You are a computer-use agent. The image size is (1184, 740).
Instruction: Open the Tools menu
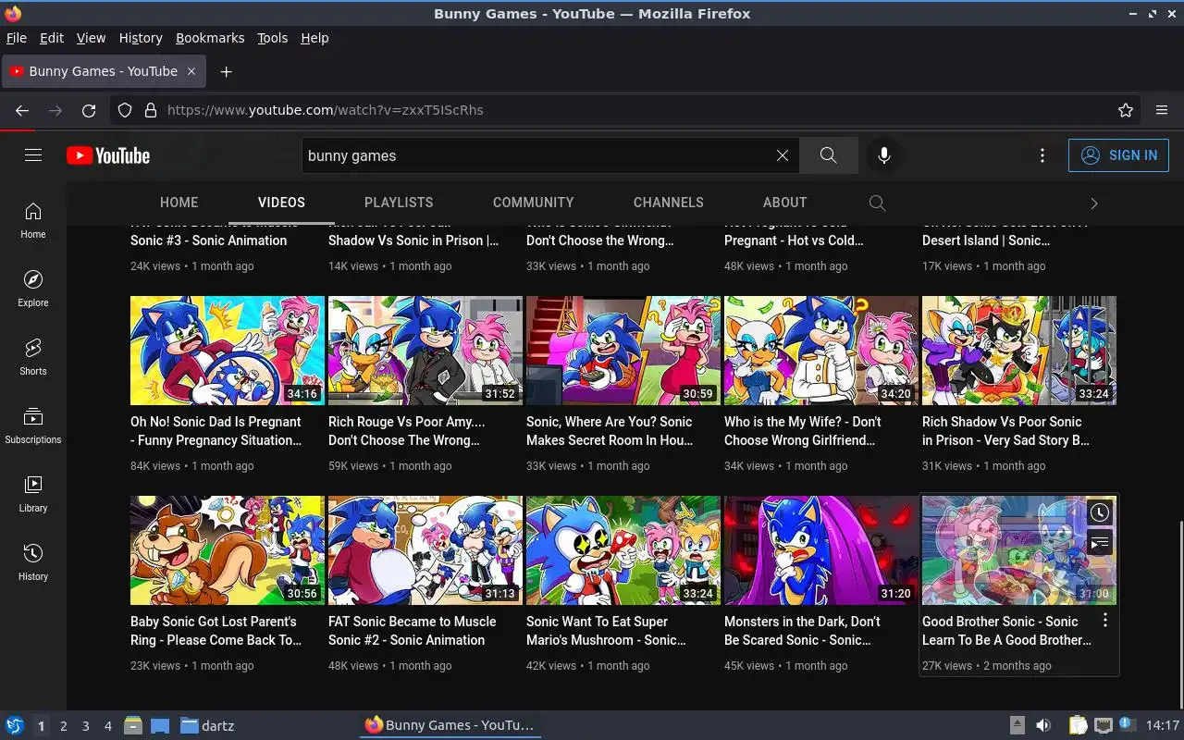(272, 38)
